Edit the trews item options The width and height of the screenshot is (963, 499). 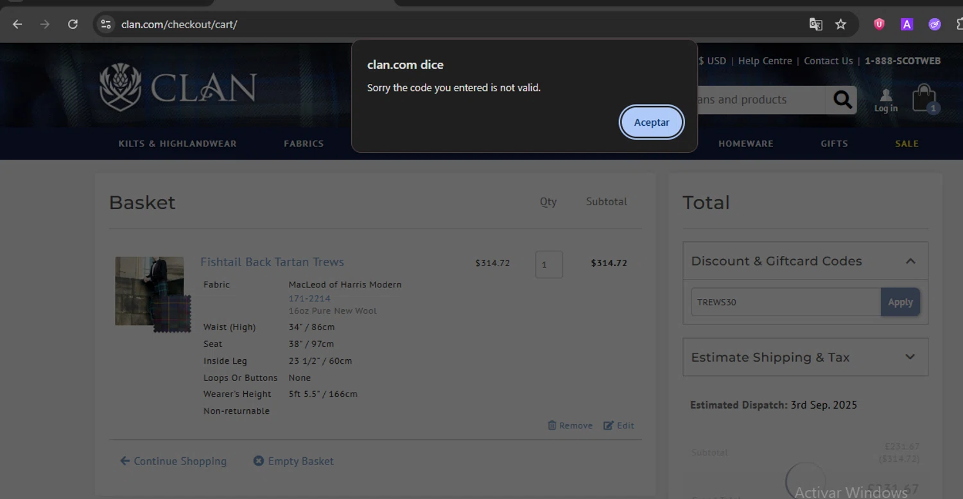tap(619, 425)
